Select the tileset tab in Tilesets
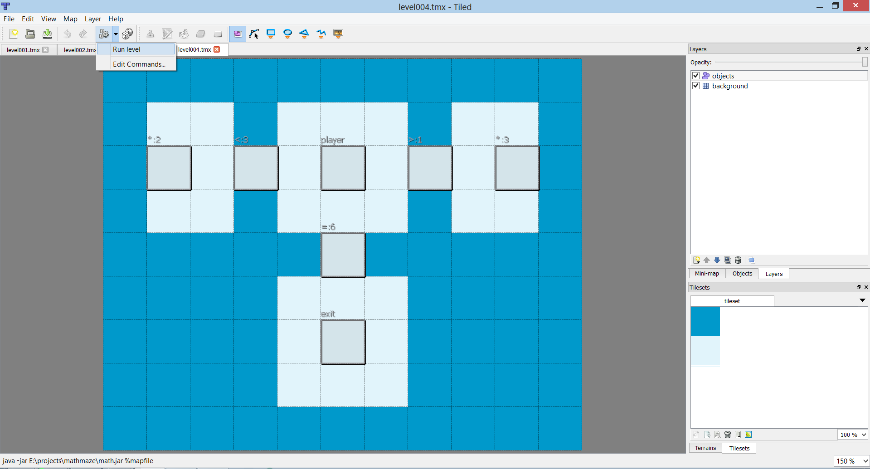Viewport: 870px width, 469px height. pos(732,301)
